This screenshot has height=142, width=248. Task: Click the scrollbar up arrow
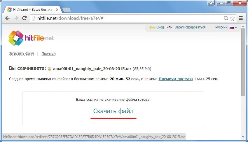point(243,26)
